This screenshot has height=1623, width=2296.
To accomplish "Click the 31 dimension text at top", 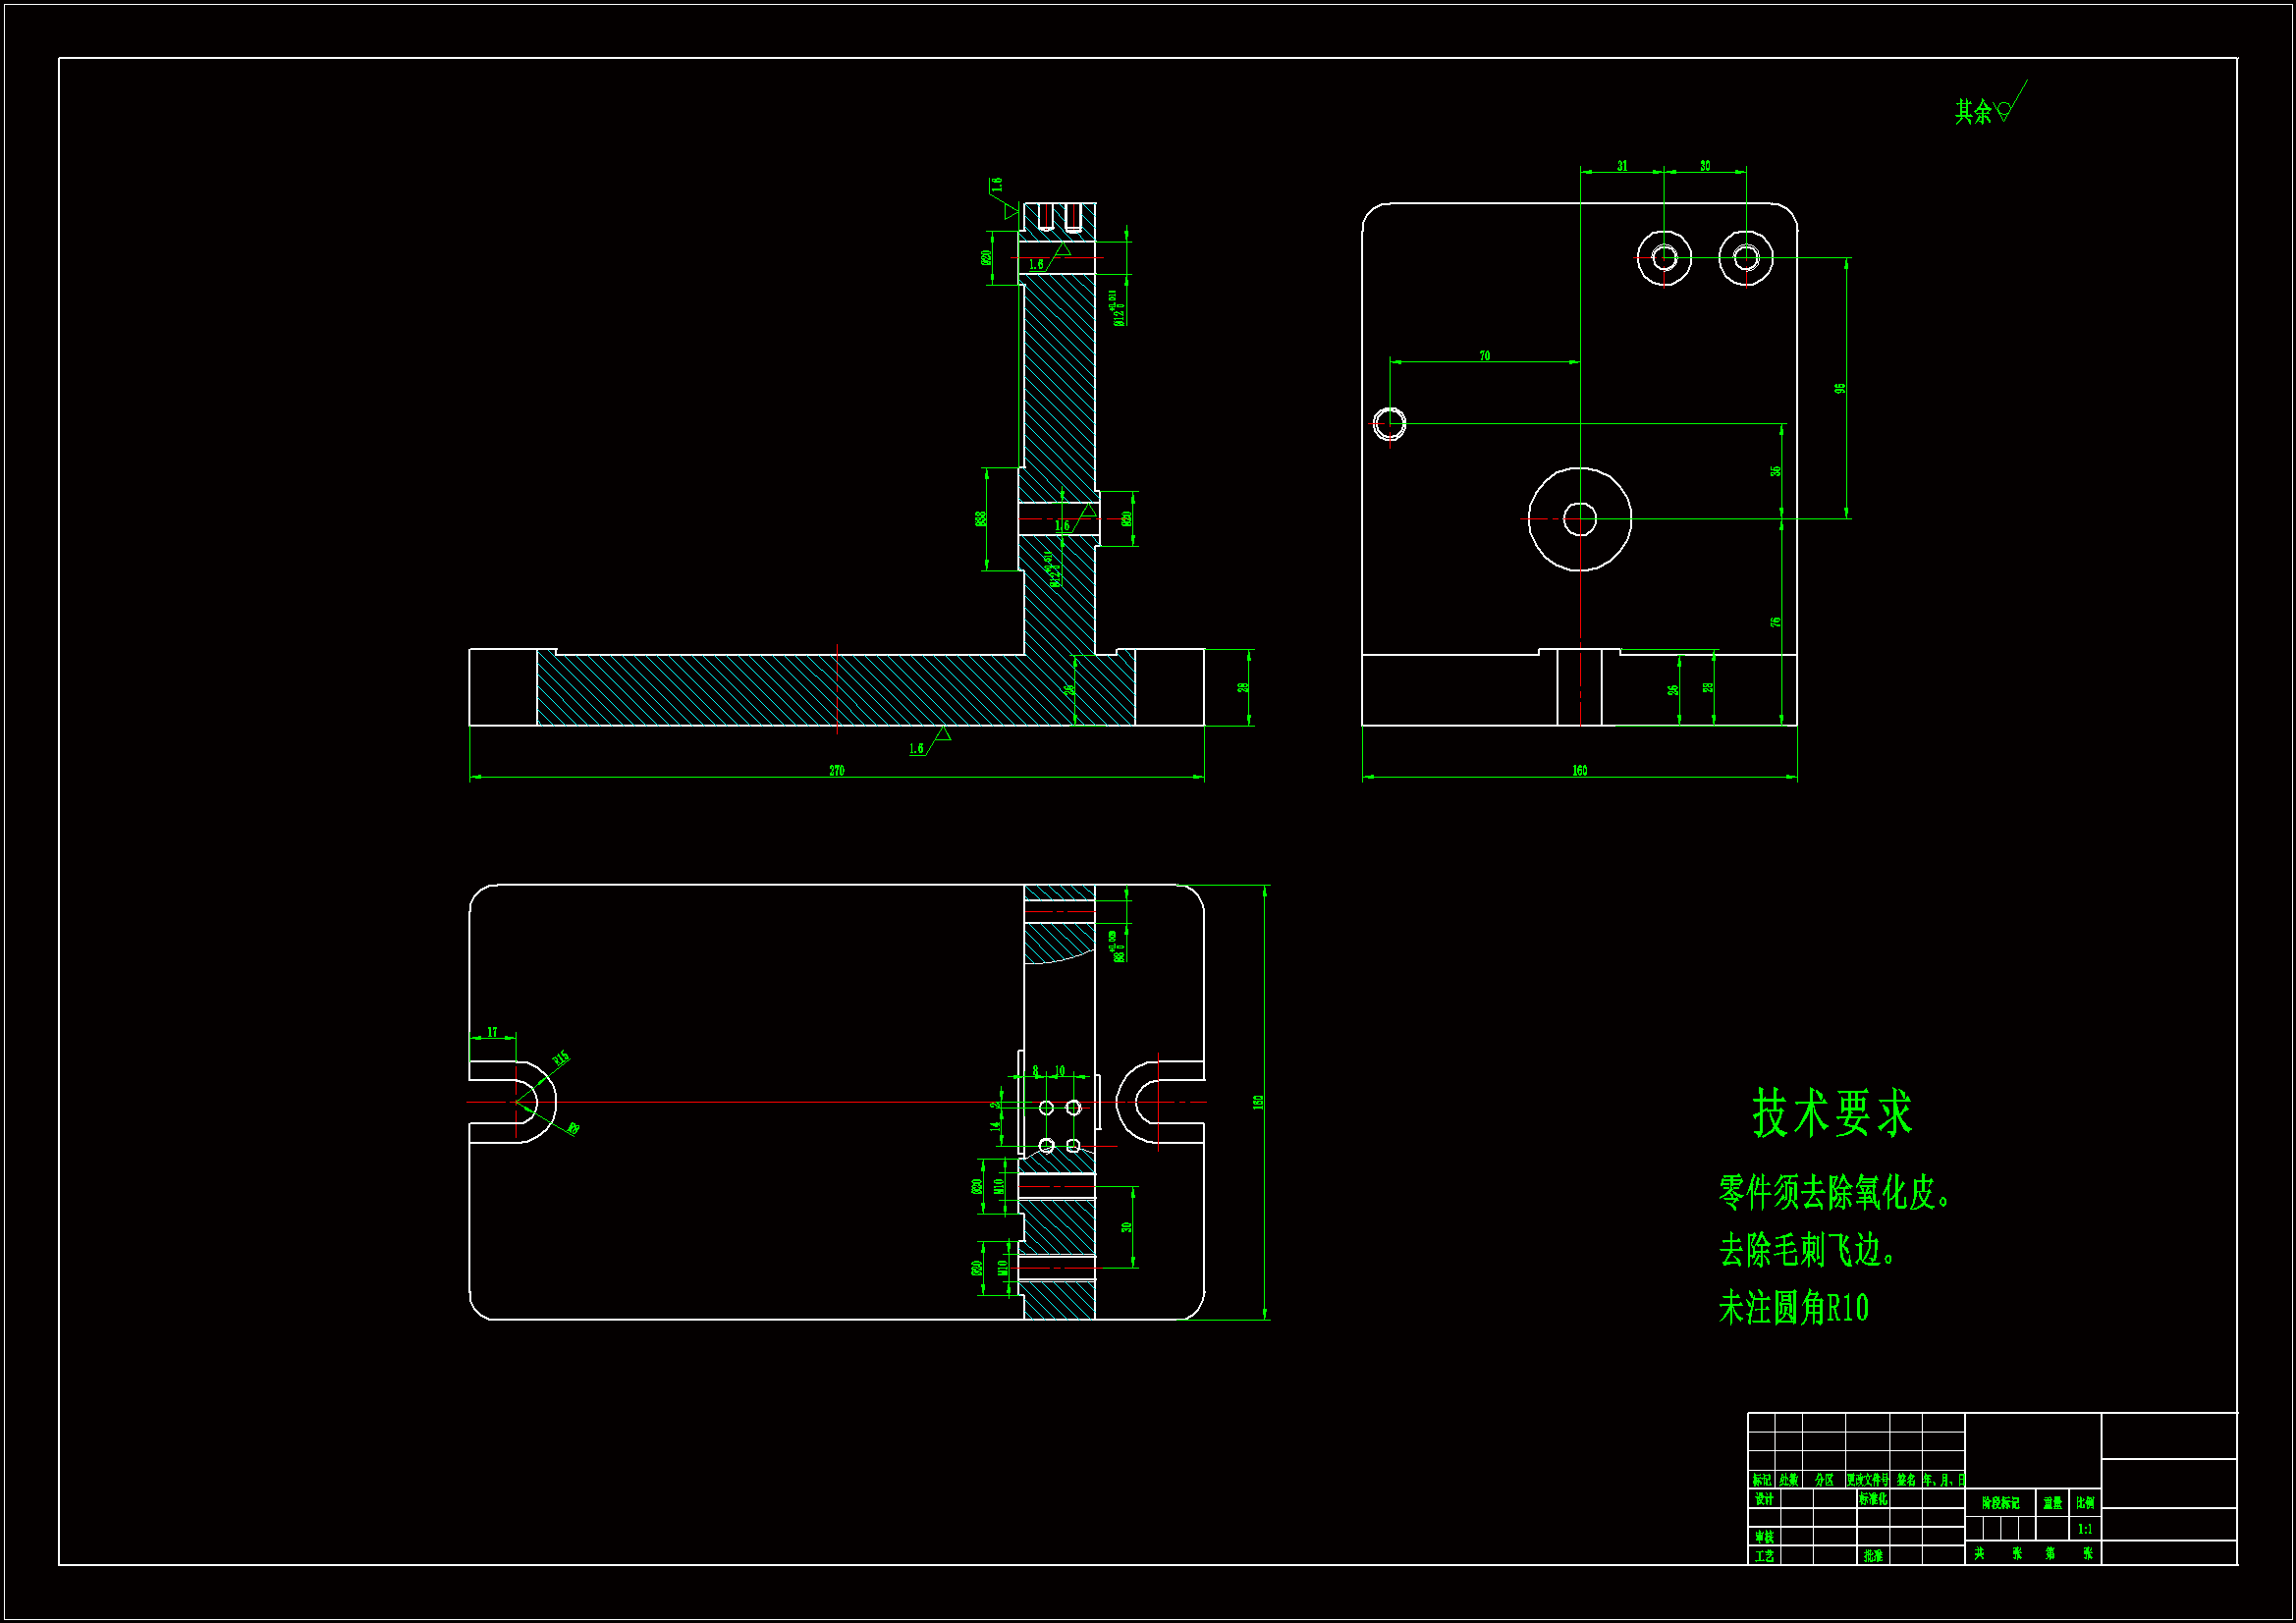I will click(1621, 166).
